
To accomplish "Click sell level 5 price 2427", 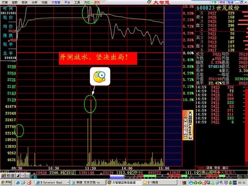I will (212, 13).
